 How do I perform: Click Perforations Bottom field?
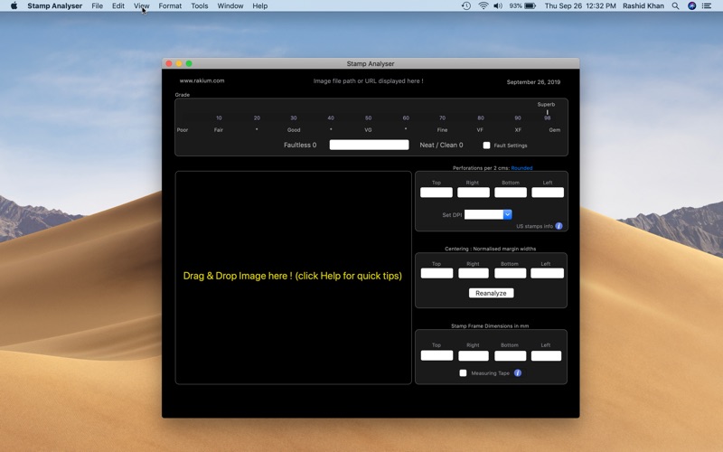point(511,193)
